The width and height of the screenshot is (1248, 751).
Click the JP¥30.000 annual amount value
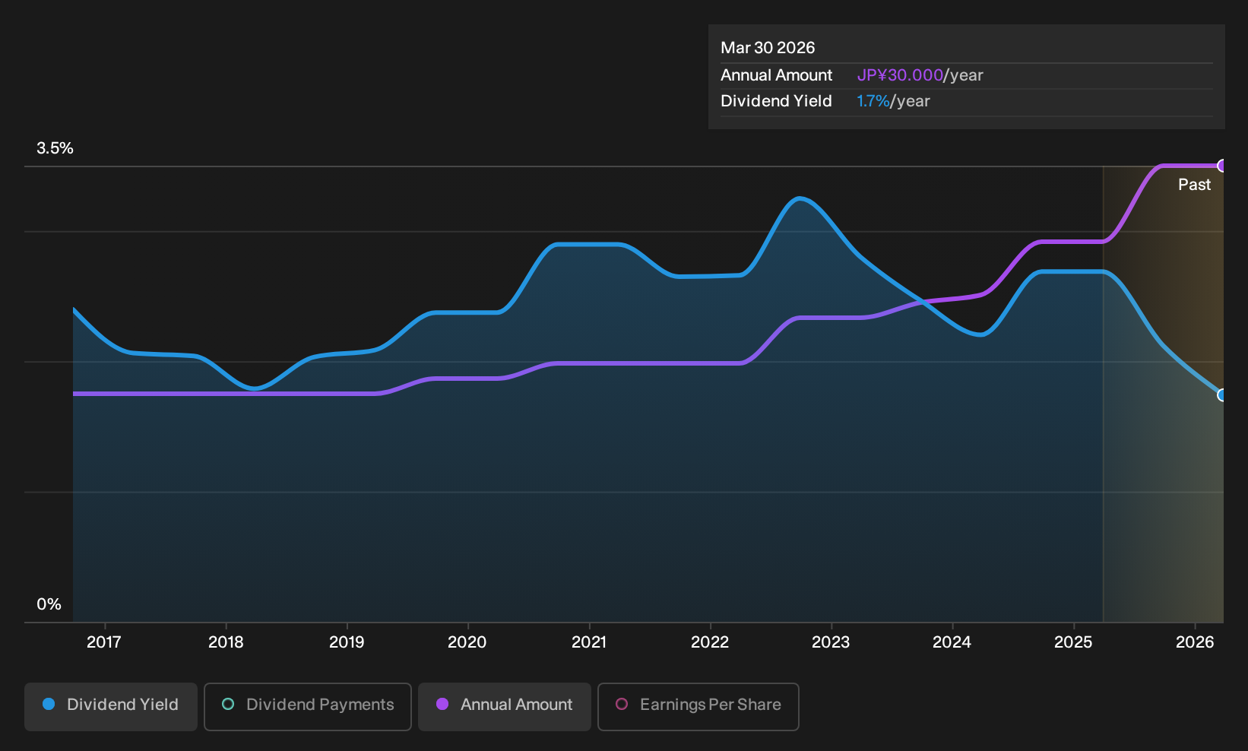(900, 75)
